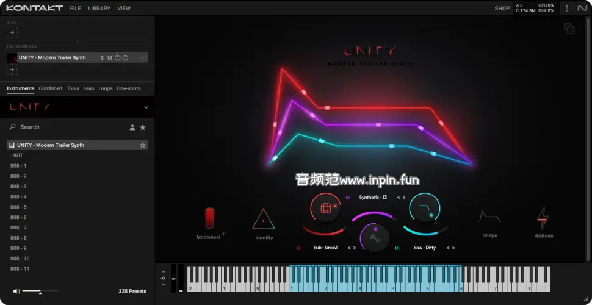Viewport: 592px width, 305px height.
Task: Favorite UNITY - Modern Trailer Synth star
Action: pos(143,145)
